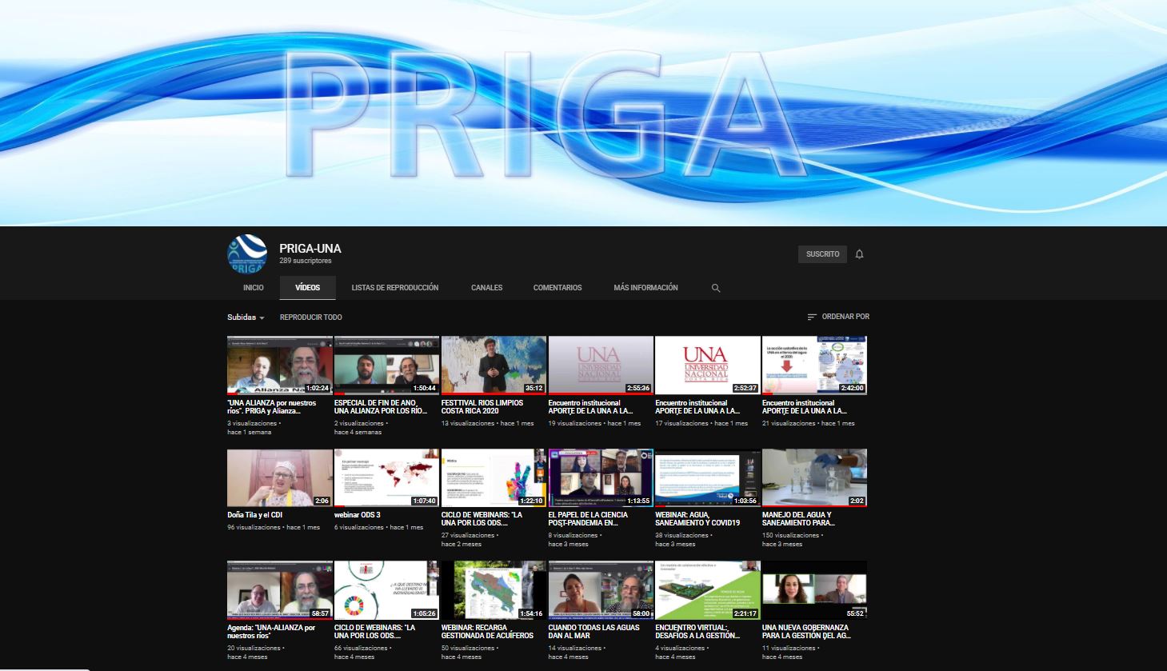The image size is (1167, 671).
Task: Open the ODS wheel thumbnail lasting 1:05:26
Action: pos(387,590)
